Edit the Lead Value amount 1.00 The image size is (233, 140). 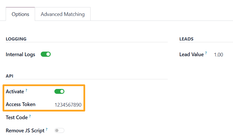point(218,55)
